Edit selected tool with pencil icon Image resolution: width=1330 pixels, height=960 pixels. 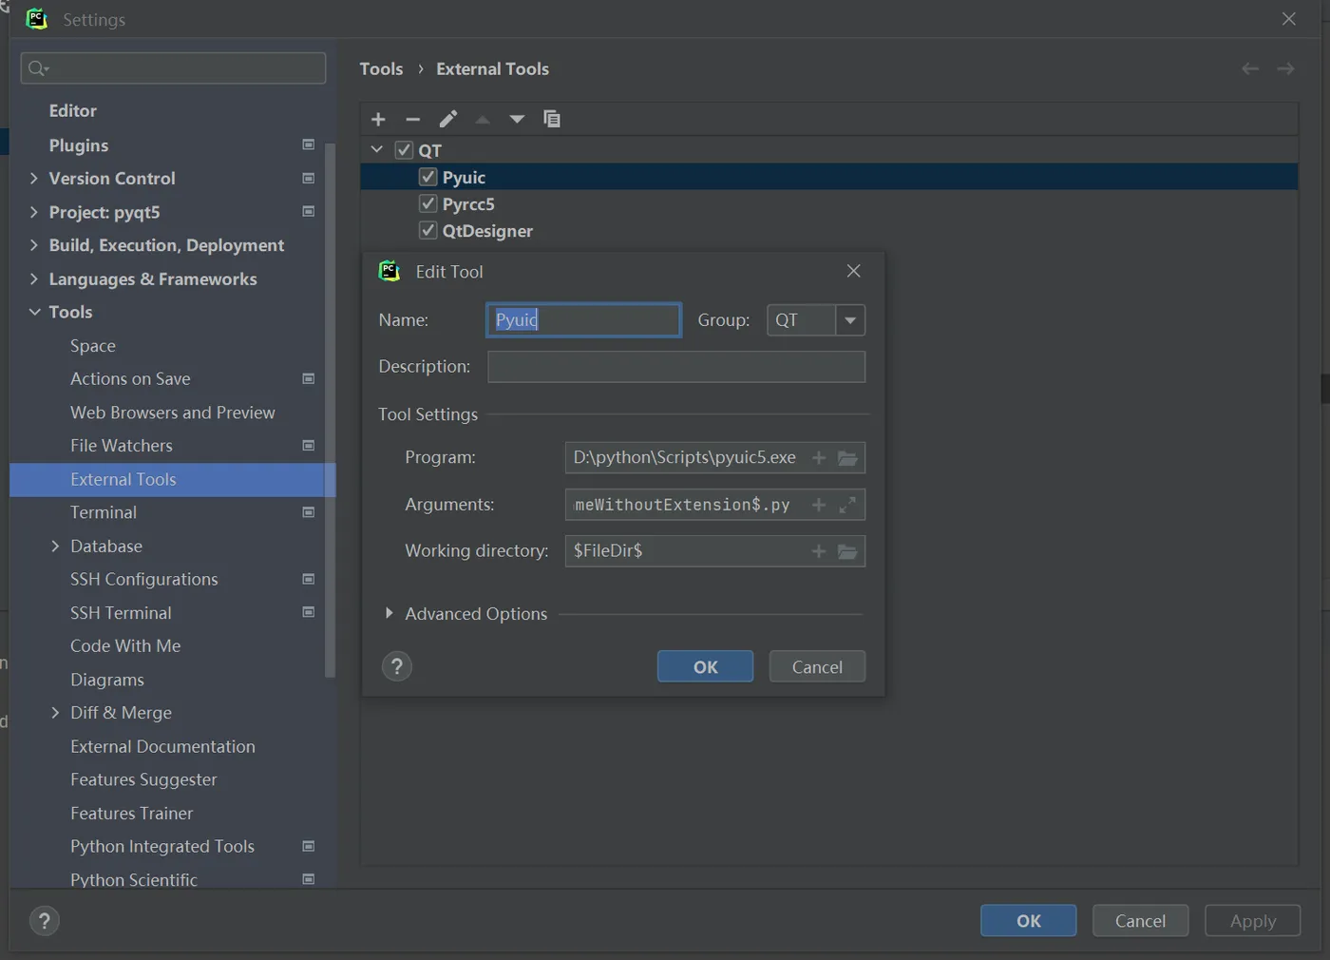pyautogui.click(x=447, y=119)
